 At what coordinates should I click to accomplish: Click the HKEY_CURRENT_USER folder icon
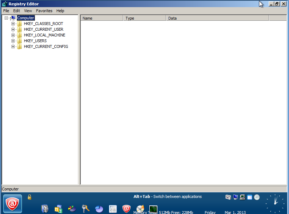point(19,30)
